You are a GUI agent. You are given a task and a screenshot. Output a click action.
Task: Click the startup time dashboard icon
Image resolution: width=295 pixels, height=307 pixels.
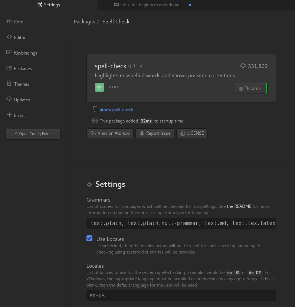click(95, 121)
